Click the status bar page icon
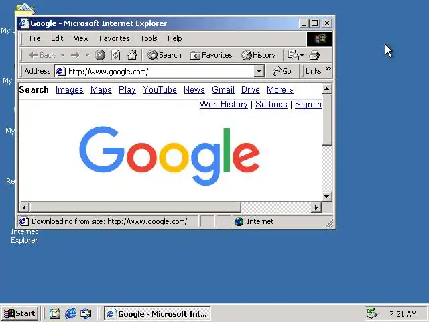Viewport: 429px width, 322px height. coord(24,221)
